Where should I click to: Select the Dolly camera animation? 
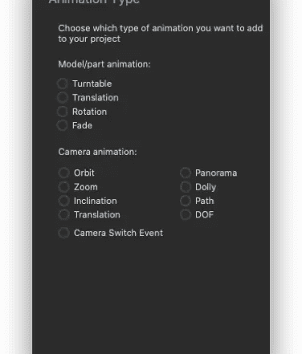coord(186,187)
